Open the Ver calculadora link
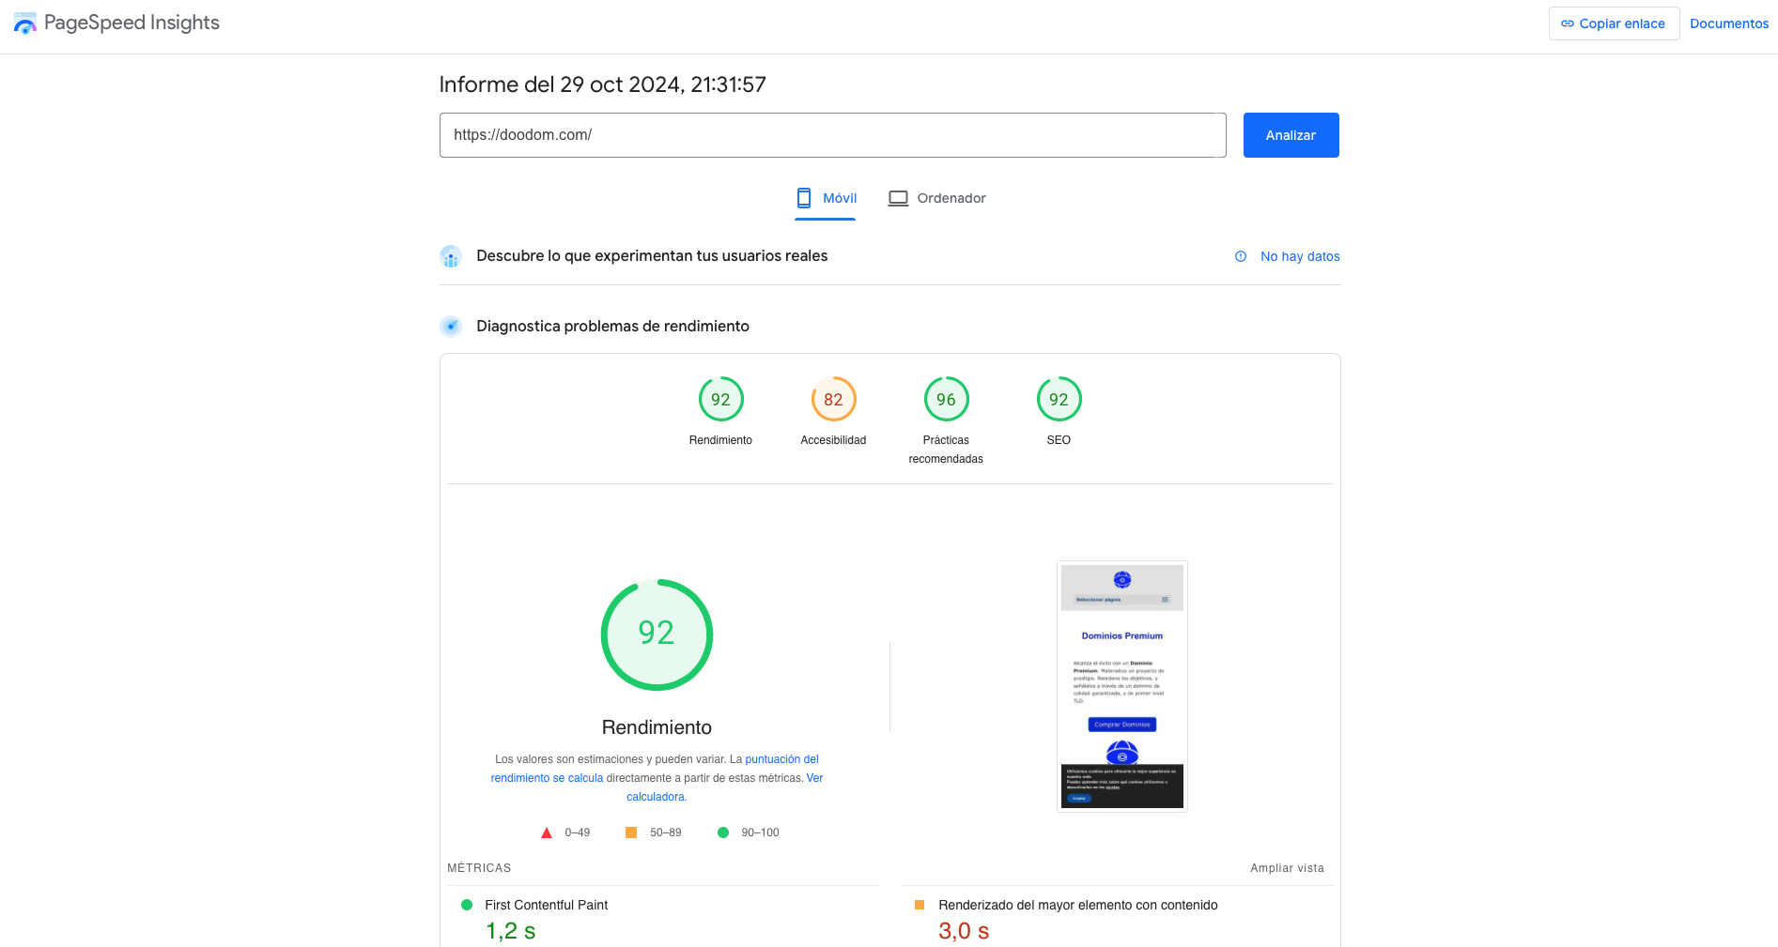The width and height of the screenshot is (1778, 947). (725, 787)
